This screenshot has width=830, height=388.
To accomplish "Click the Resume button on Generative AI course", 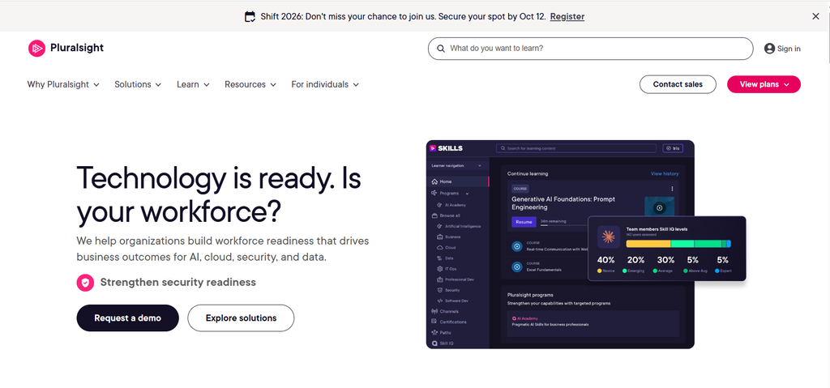I will 524,222.
